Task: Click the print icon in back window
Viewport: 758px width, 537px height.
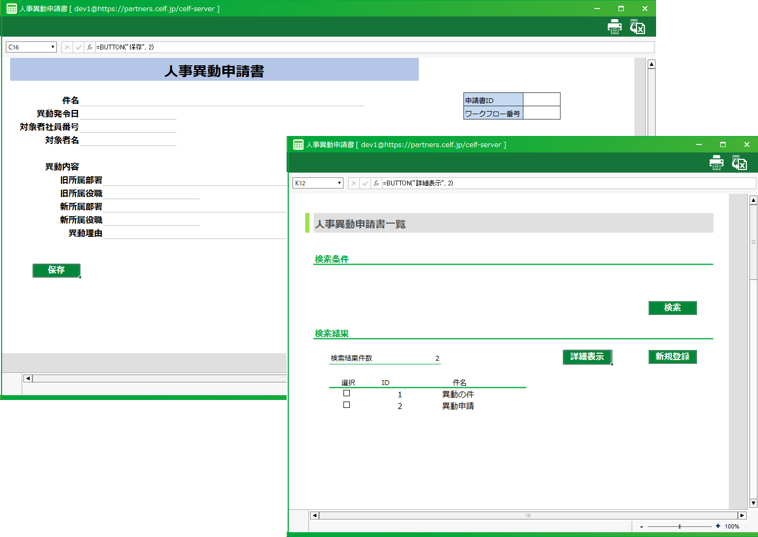Action: tap(614, 27)
